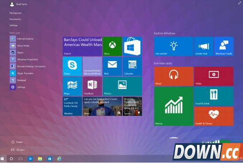Exit full-screen Start with the restore arrows
Screen dimensions: 243x163
point(239,3)
